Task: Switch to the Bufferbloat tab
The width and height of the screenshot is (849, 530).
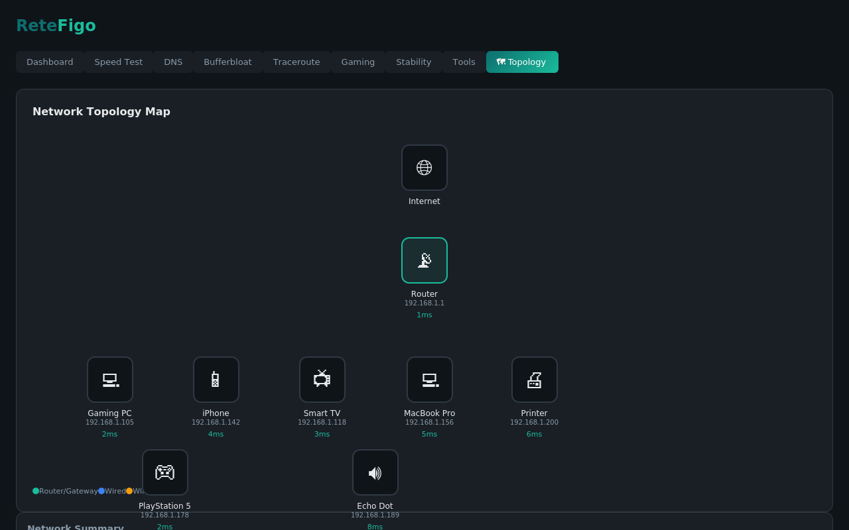Action: [x=228, y=62]
